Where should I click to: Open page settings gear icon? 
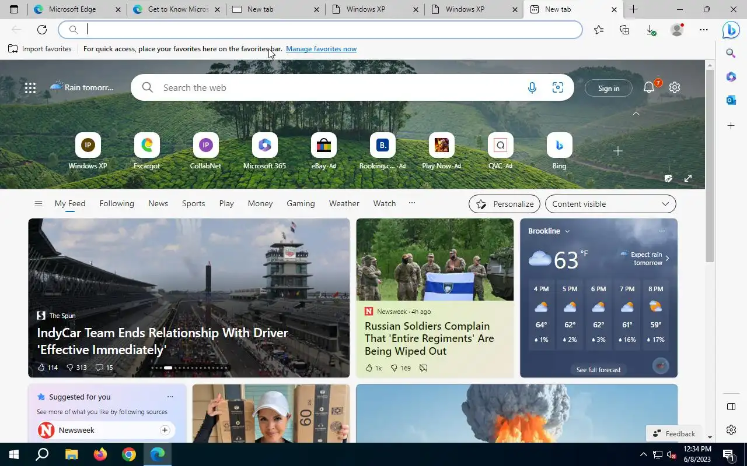pyautogui.click(x=675, y=87)
